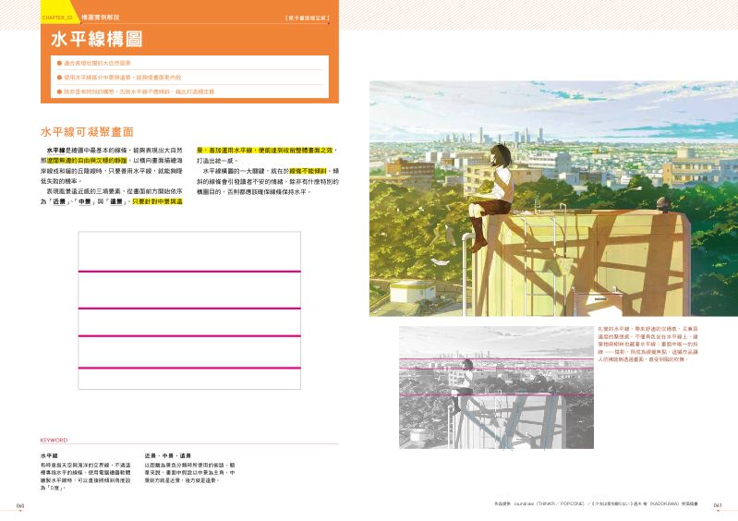
Task: Click the third orange bullet point line
Action: [136, 91]
